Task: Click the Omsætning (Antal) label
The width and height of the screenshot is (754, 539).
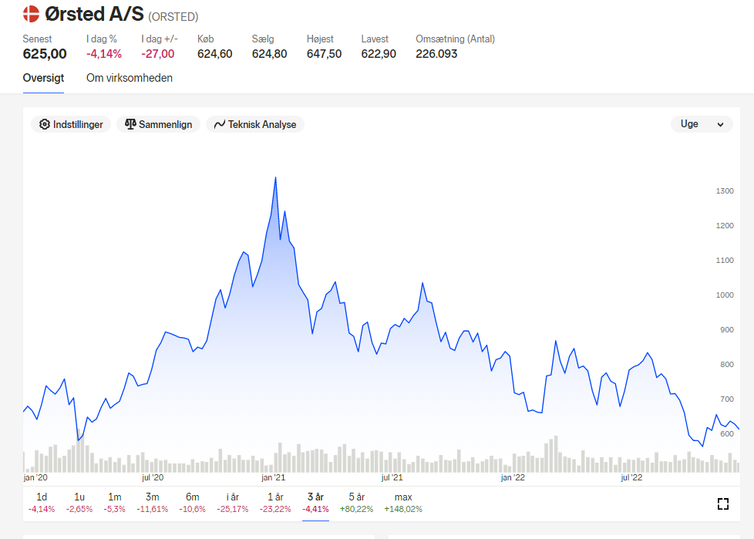Action: (x=456, y=39)
